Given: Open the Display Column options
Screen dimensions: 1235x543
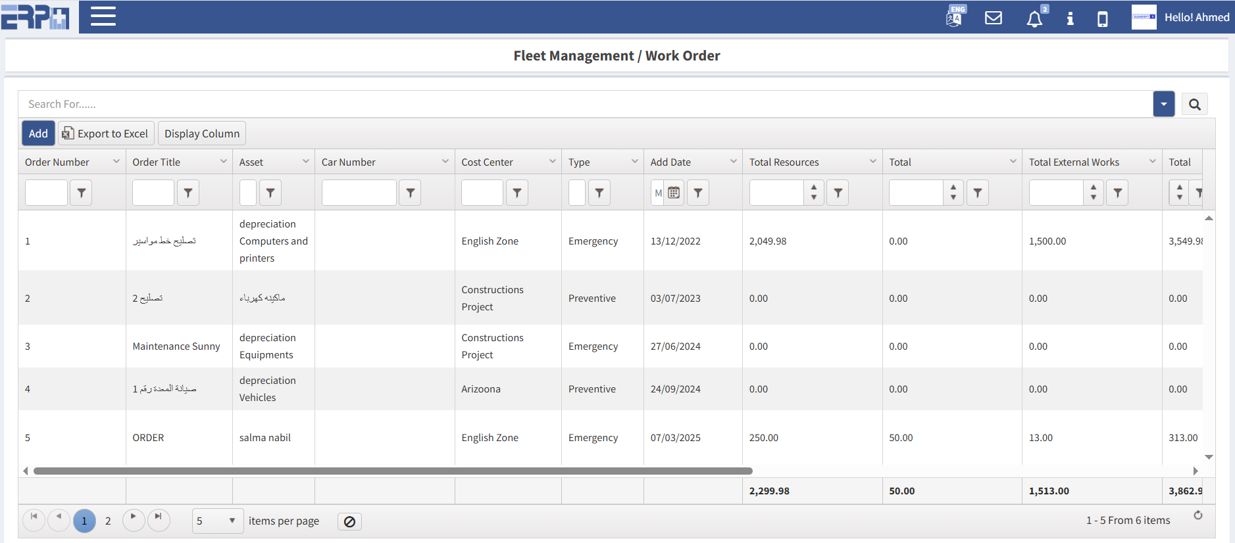Looking at the screenshot, I should pyautogui.click(x=202, y=133).
